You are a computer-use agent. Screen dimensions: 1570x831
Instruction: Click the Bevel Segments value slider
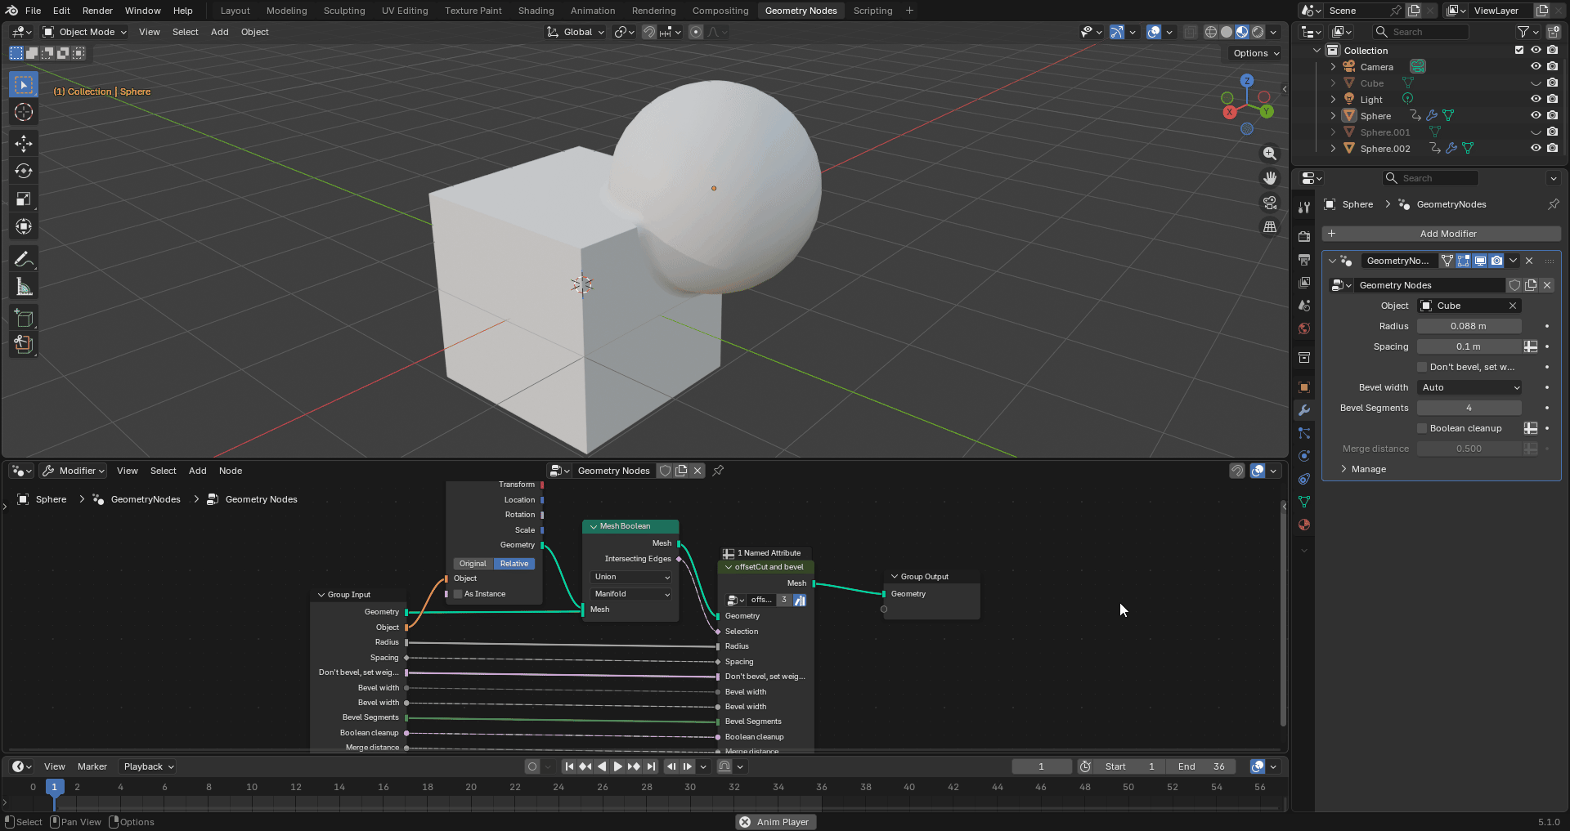(x=1469, y=408)
